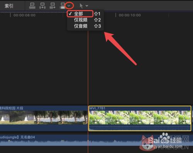Select the 科院校园 片段 clip

(44, 119)
